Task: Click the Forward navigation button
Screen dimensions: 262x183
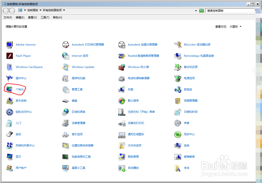Action: tap(12, 11)
